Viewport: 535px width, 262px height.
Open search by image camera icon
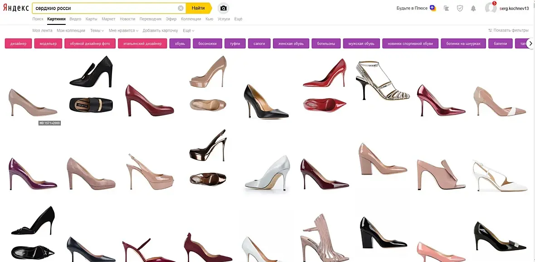point(223,8)
